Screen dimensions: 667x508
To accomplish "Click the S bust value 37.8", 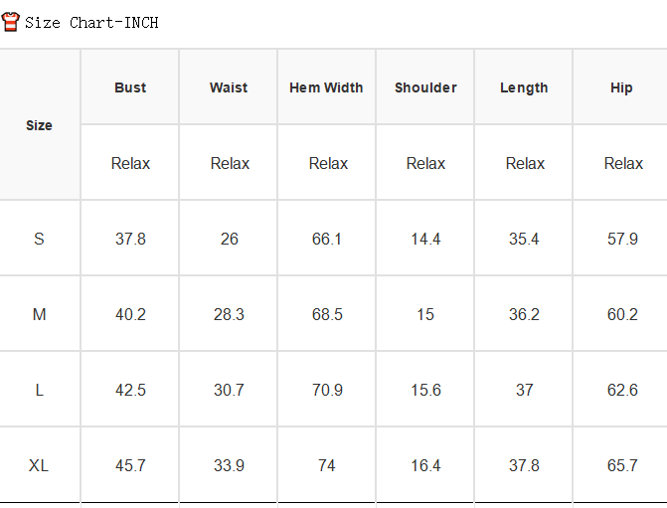I will click(x=130, y=239).
